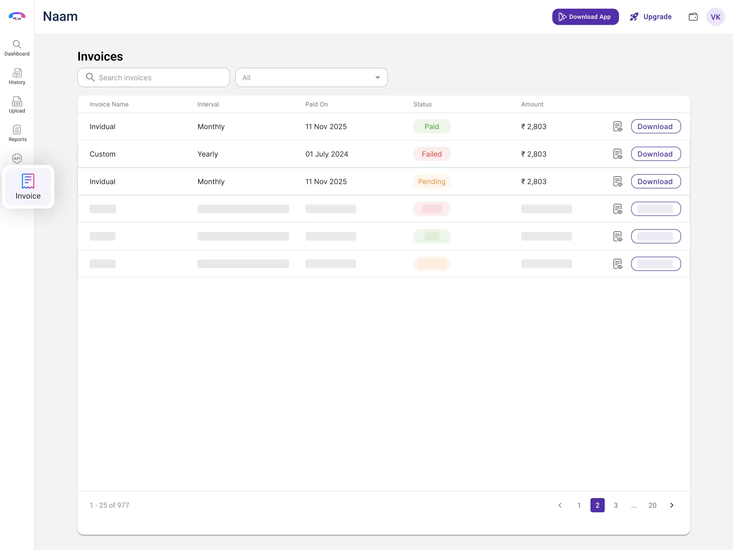The width and height of the screenshot is (733, 550).
Task: Click the Naam logo icon
Action: pos(17,16)
